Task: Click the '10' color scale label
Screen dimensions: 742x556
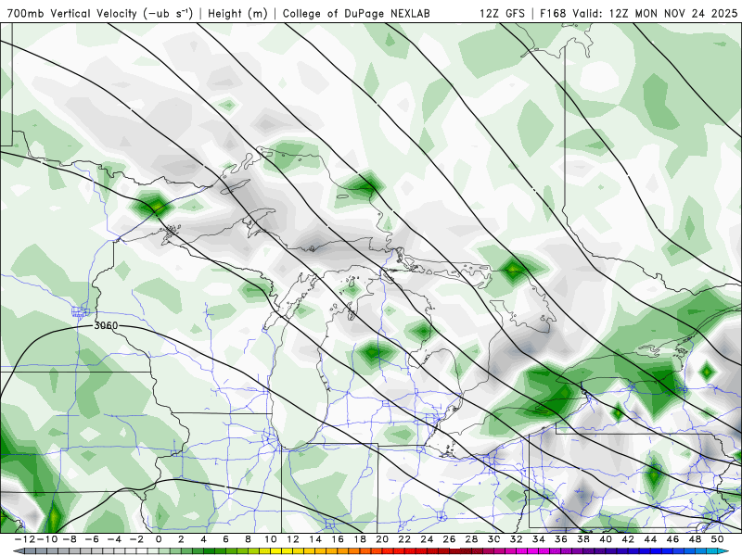Action: tap(271, 539)
